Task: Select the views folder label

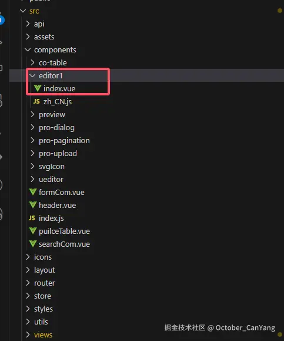Action: [x=43, y=335]
